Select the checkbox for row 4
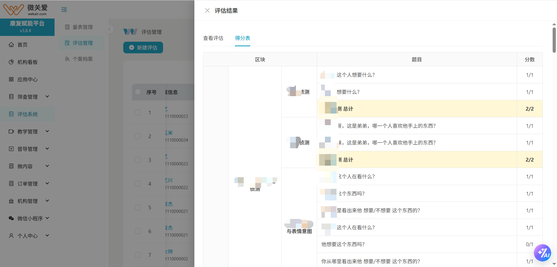 pyautogui.click(x=138, y=184)
